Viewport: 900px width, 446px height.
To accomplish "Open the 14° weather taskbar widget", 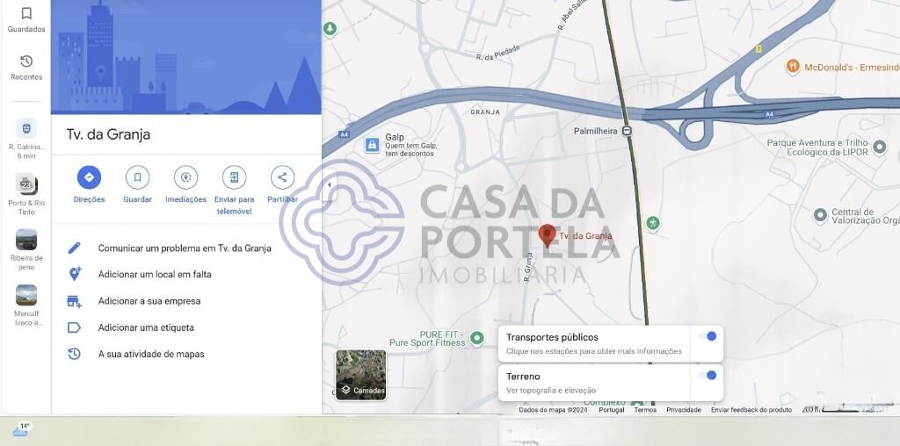I will 21,428.
